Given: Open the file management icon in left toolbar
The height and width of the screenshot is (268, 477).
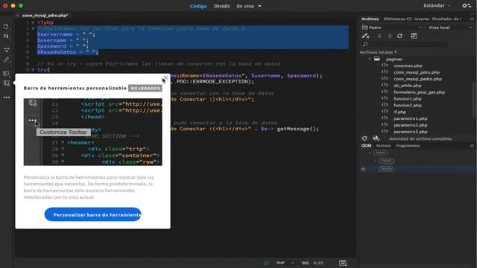Looking at the screenshot, I should (x=6, y=27).
